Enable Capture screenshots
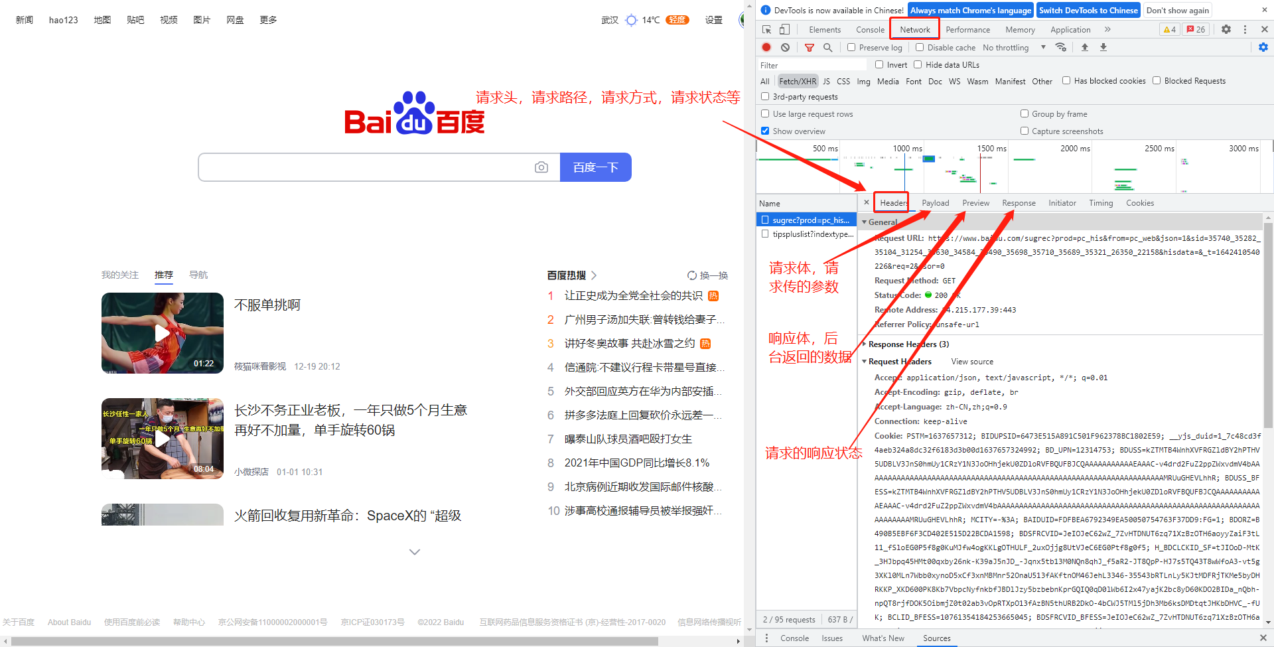This screenshot has width=1274, height=647. pyautogui.click(x=1025, y=131)
